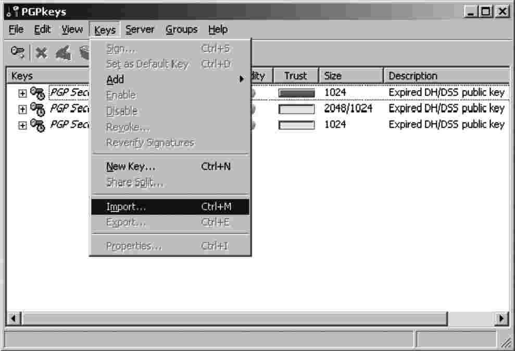Open the Server menu
The height and width of the screenshot is (351, 515).
pyautogui.click(x=140, y=30)
